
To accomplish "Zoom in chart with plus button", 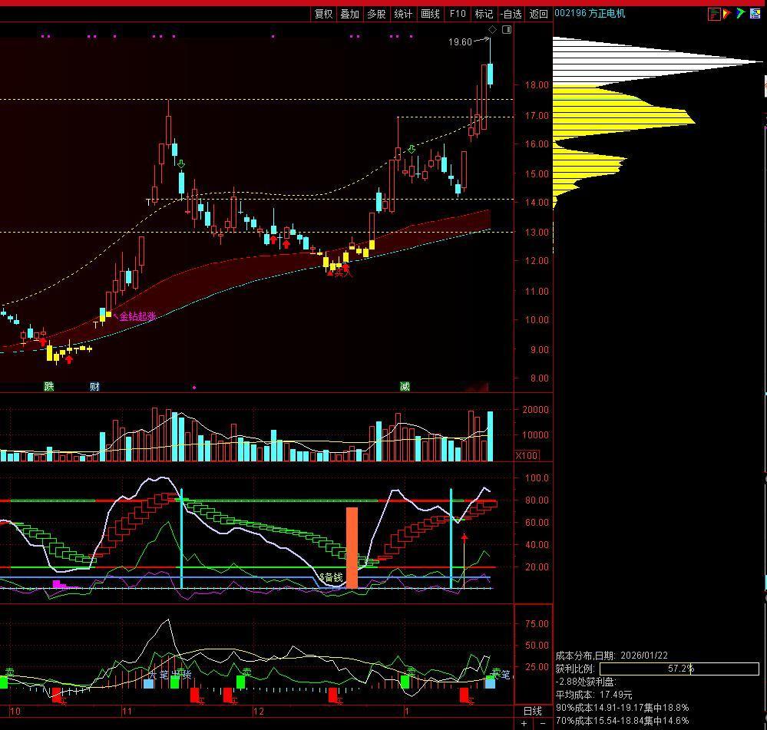I will (524, 723).
